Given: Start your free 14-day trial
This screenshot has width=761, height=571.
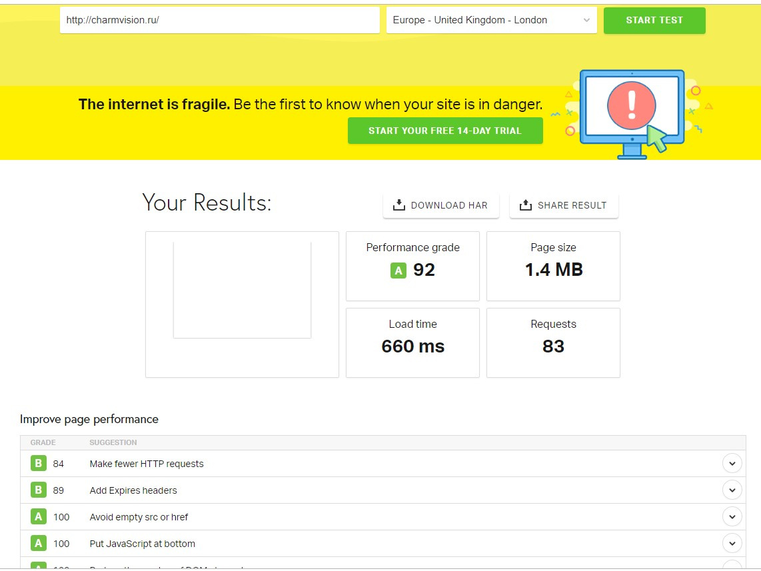Looking at the screenshot, I should [x=445, y=131].
